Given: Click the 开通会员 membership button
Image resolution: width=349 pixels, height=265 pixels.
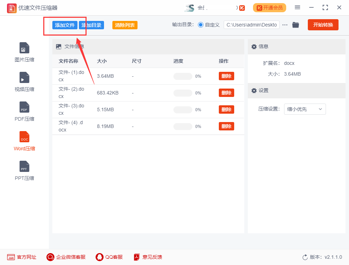Looking at the screenshot, I should 269,8.
